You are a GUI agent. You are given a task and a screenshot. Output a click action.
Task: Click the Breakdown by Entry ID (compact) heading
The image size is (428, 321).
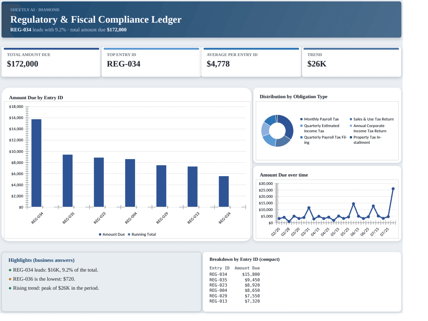click(x=245, y=259)
